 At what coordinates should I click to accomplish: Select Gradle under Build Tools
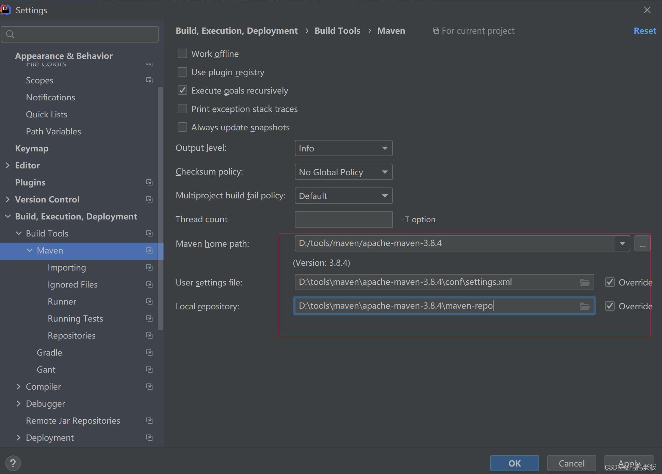coord(49,353)
